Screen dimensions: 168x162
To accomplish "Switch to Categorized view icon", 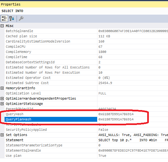I will click(x=4, y=19).
